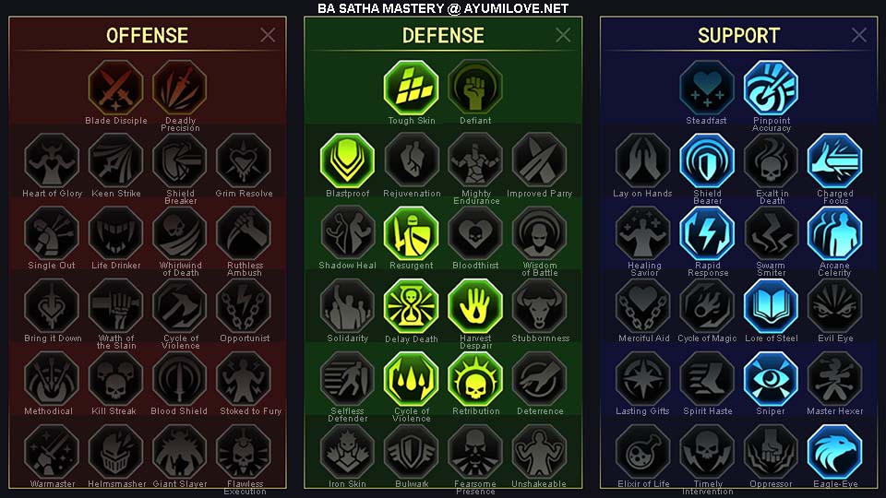
Task: Pick the Retribution skull mastery
Action: [475, 379]
